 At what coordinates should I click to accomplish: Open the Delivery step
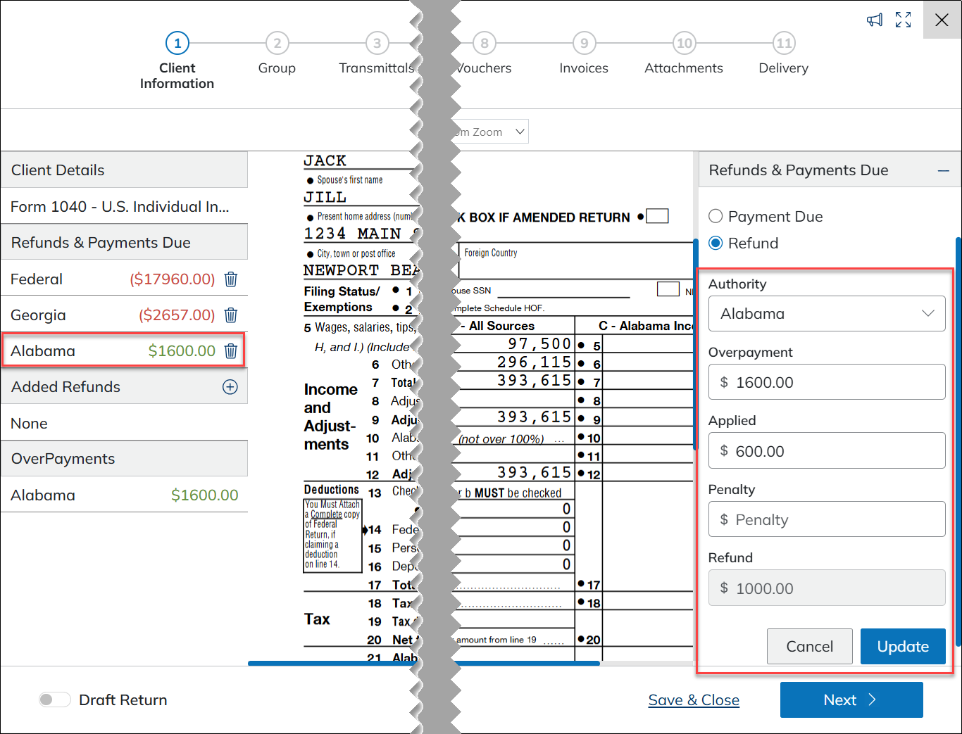[783, 44]
